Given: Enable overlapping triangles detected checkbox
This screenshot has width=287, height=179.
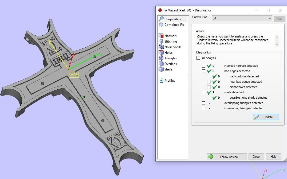Looking at the screenshot, I should coord(203,103).
